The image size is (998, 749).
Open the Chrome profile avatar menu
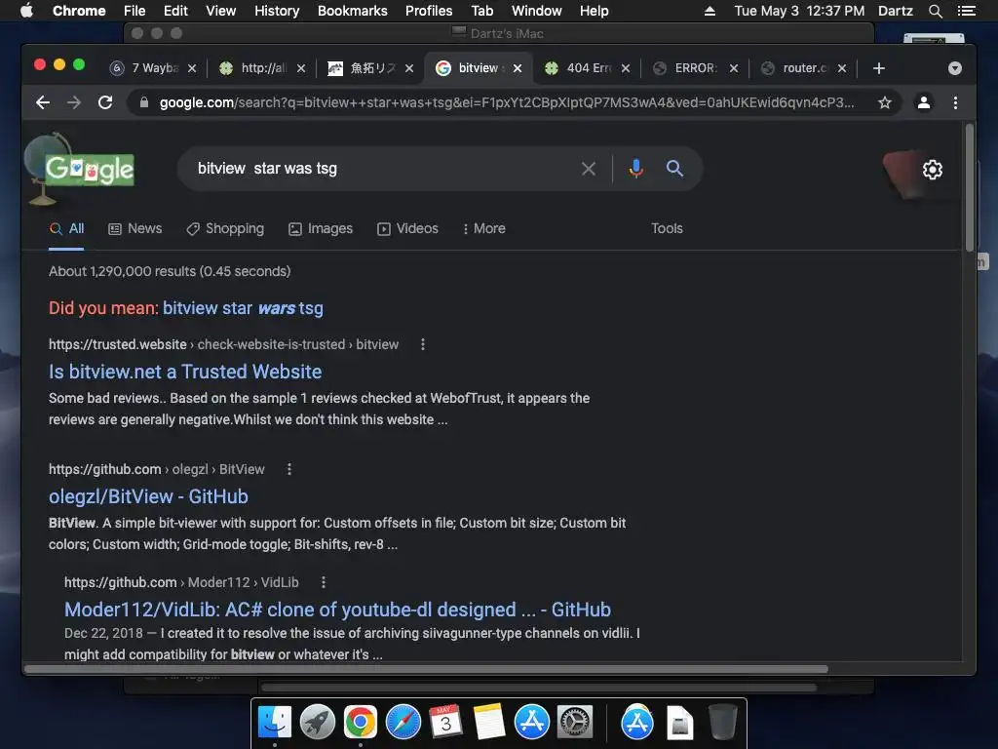pyautogui.click(x=924, y=102)
